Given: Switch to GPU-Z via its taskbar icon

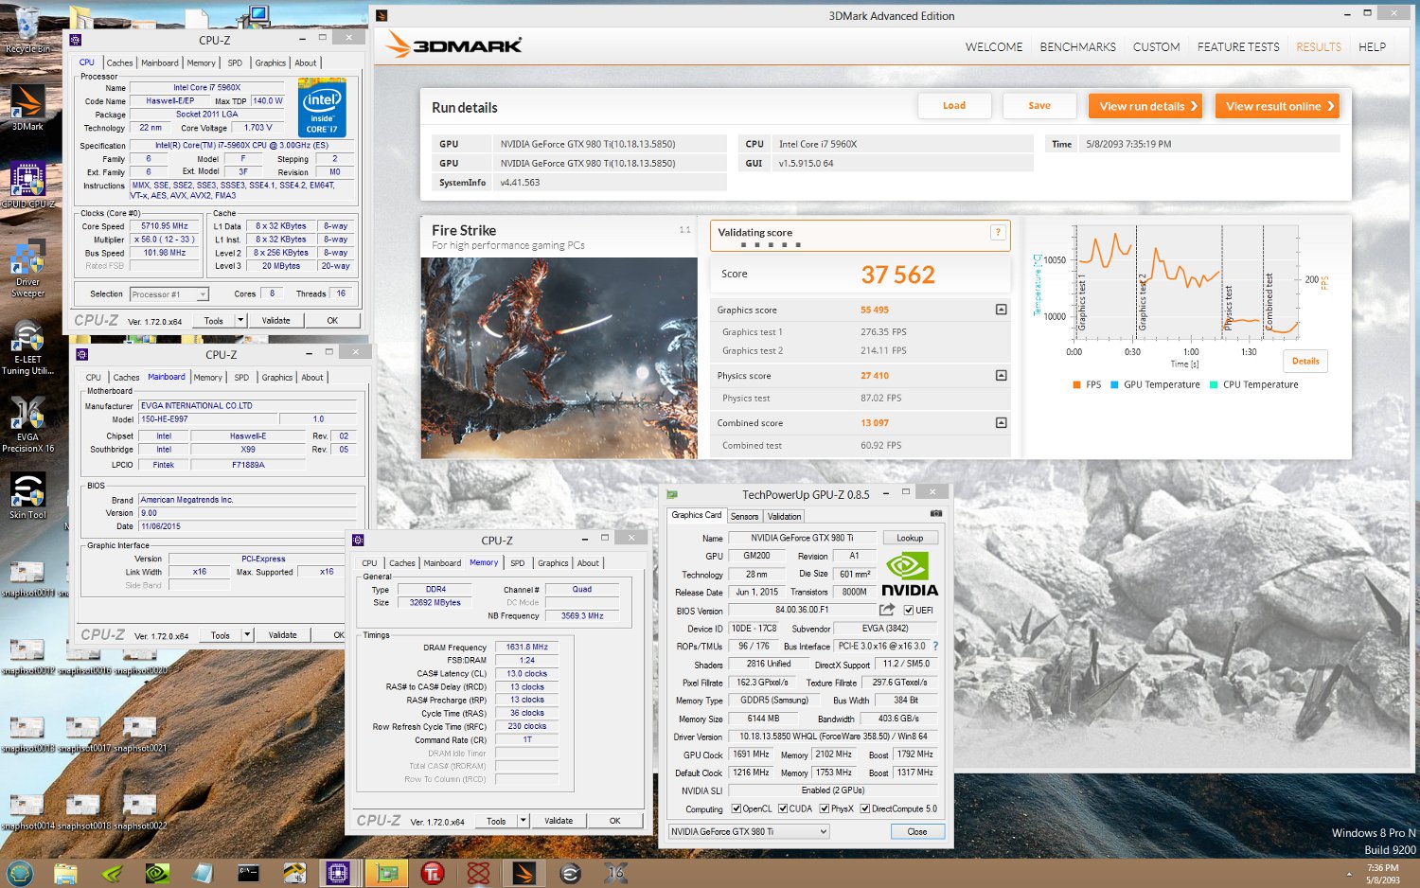Looking at the screenshot, I should [x=387, y=873].
